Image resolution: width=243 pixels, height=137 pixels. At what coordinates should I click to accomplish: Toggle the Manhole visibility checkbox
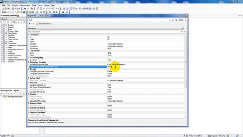click(x=4, y=35)
